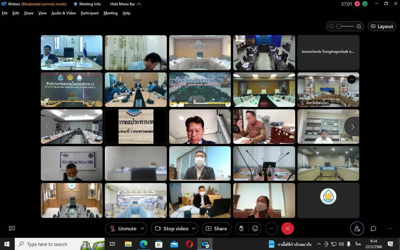Viewport: 400px width, 250px height.
Task: Open the Participant menu
Action: click(90, 13)
